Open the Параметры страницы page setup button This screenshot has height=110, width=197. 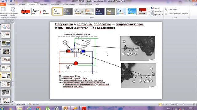[x=3, y=12]
